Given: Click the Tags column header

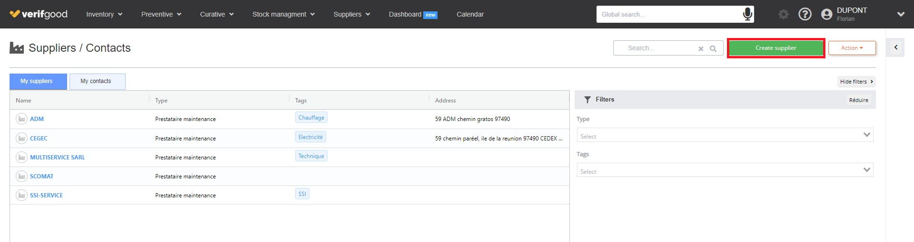Looking at the screenshot, I should (x=301, y=101).
